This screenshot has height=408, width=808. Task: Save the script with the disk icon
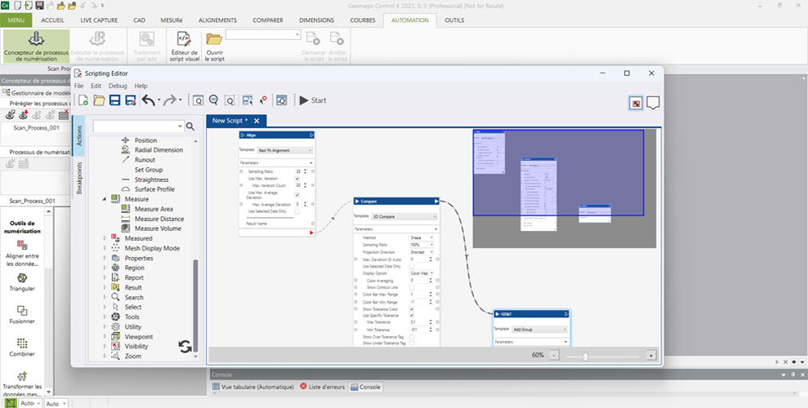point(115,100)
